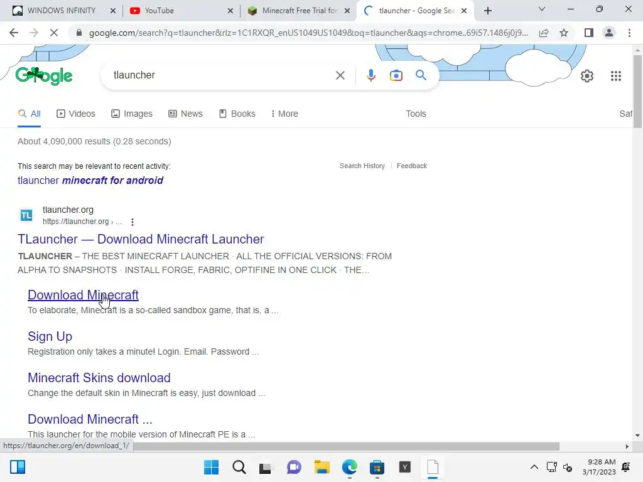Open tlauncher minecraft for android suggestion

90,180
